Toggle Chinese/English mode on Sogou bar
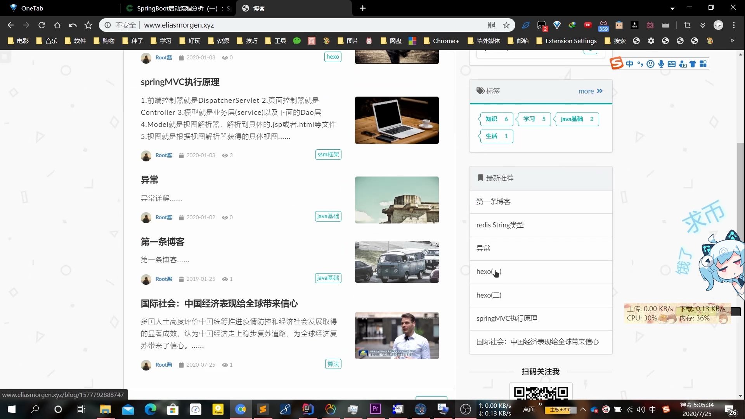The width and height of the screenshot is (745, 419). (629, 64)
